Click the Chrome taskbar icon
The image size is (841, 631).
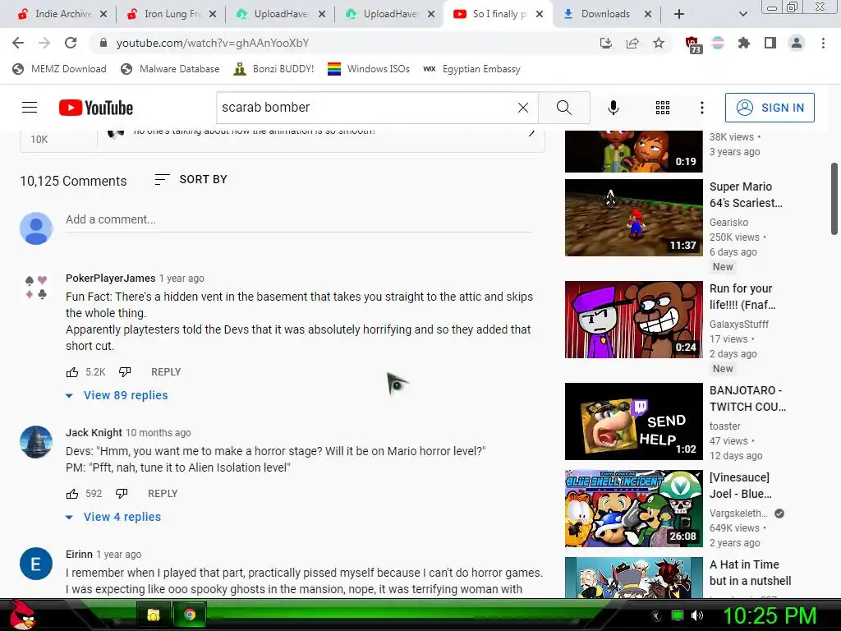point(189,615)
